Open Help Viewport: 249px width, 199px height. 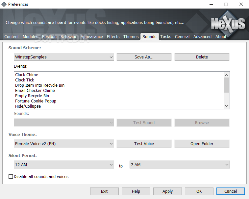[136, 191]
